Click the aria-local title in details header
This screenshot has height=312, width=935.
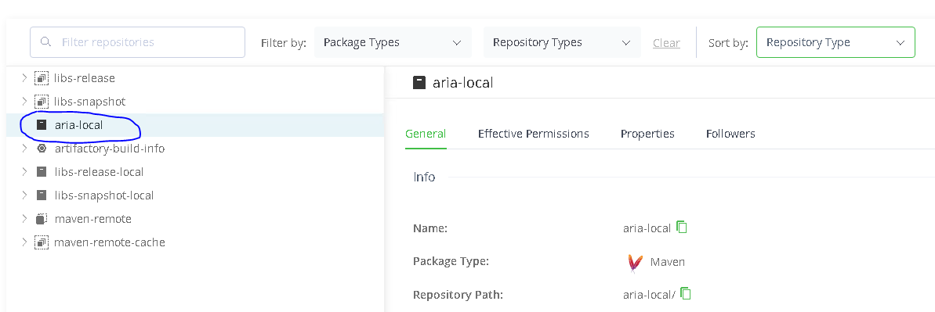pyautogui.click(x=462, y=83)
